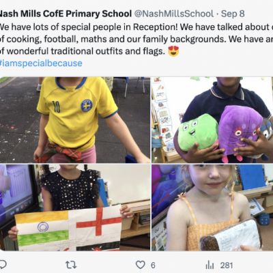The image size is (273, 273).
Task: Open the photo with plush toys
Action: (x=212, y=120)
